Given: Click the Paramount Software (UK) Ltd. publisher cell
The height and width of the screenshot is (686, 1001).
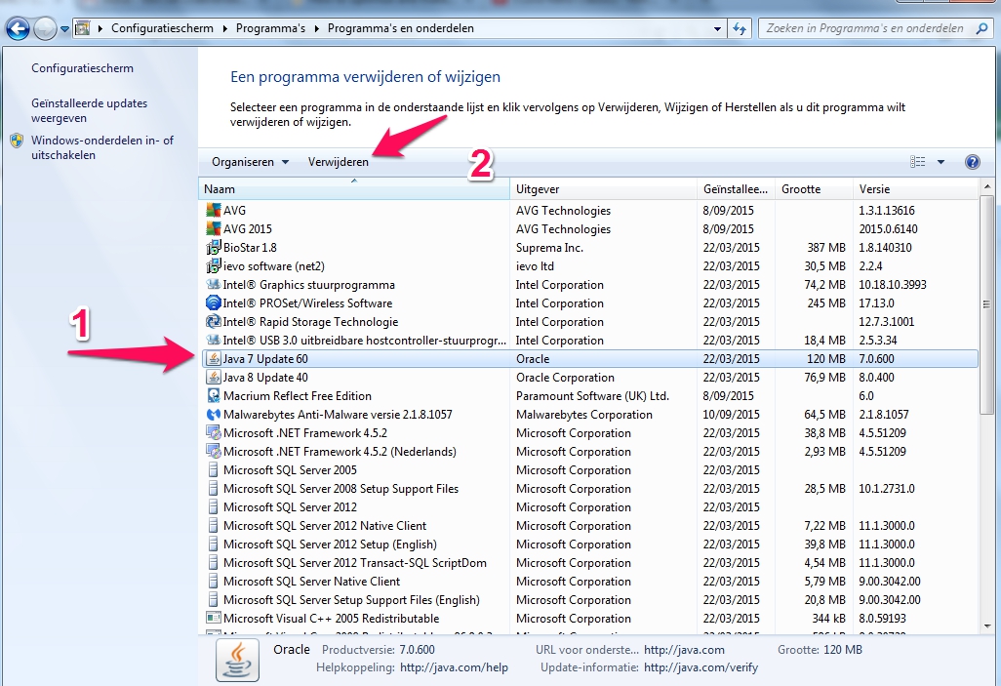Looking at the screenshot, I should click(592, 396).
